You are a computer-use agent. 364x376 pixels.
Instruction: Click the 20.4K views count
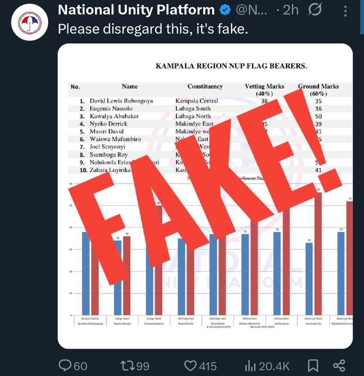273,366
